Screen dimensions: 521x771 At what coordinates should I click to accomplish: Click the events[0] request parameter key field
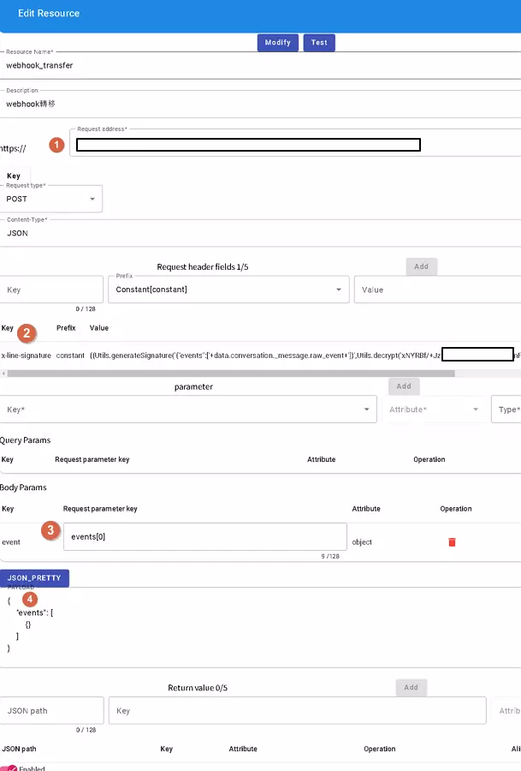point(204,537)
